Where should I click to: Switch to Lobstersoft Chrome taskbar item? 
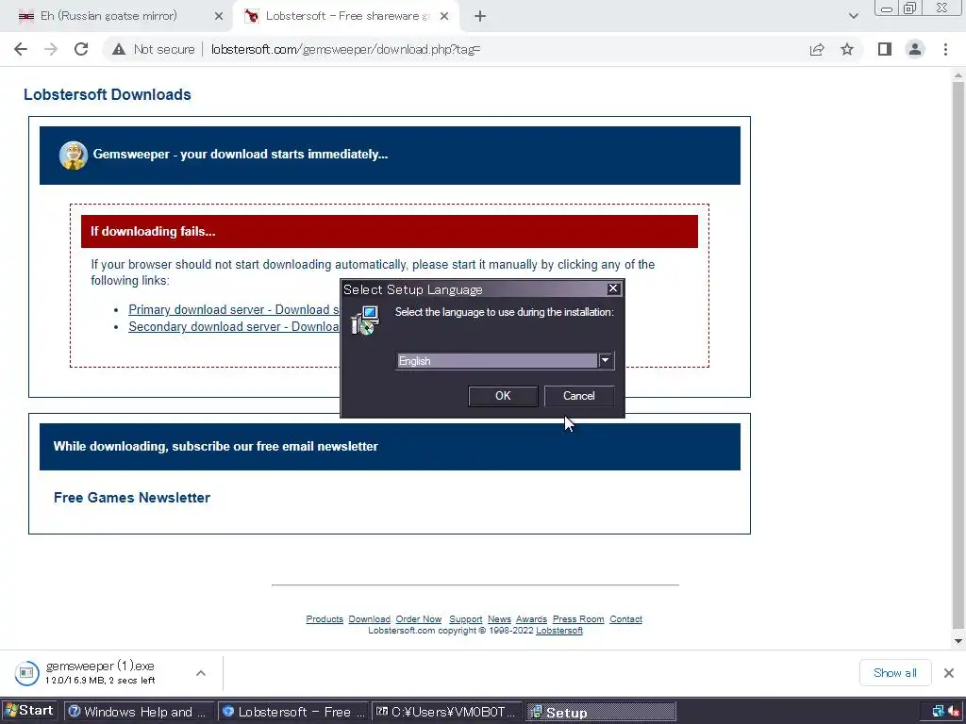[293, 712]
